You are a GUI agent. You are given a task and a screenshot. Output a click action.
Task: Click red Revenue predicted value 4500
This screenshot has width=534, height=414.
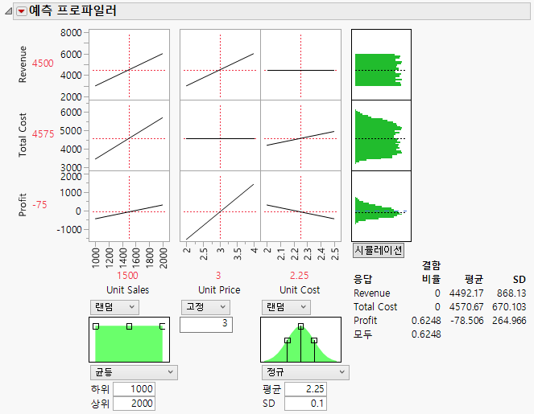43,64
